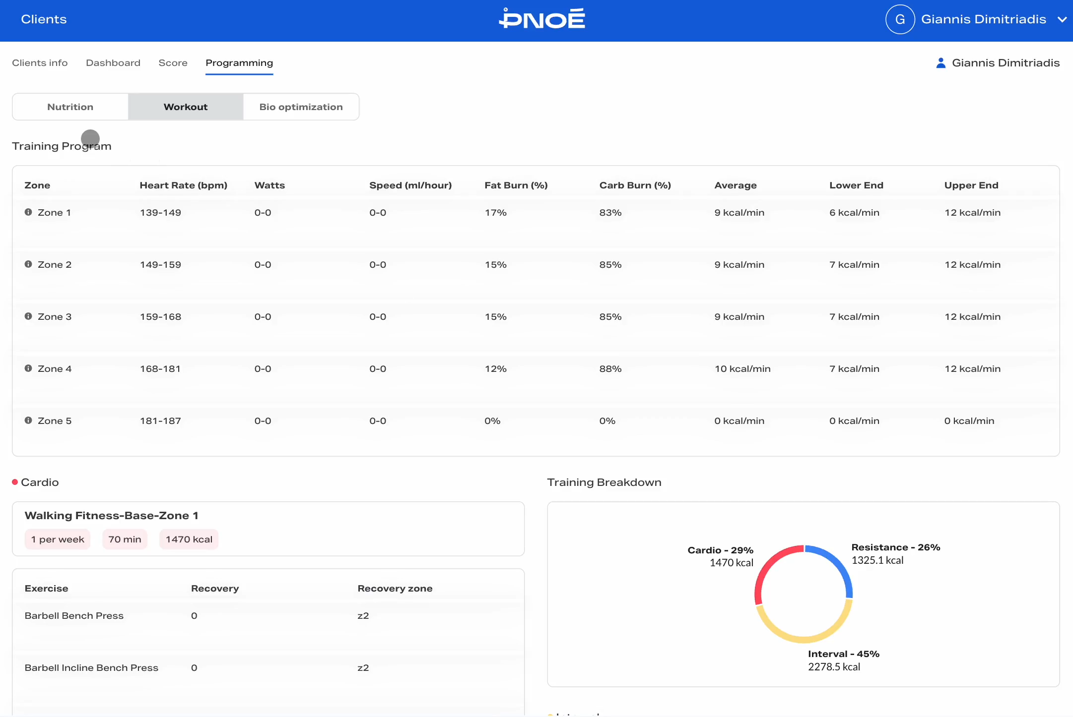
Task: Expand the user account dropdown chevron
Action: [x=1062, y=20]
